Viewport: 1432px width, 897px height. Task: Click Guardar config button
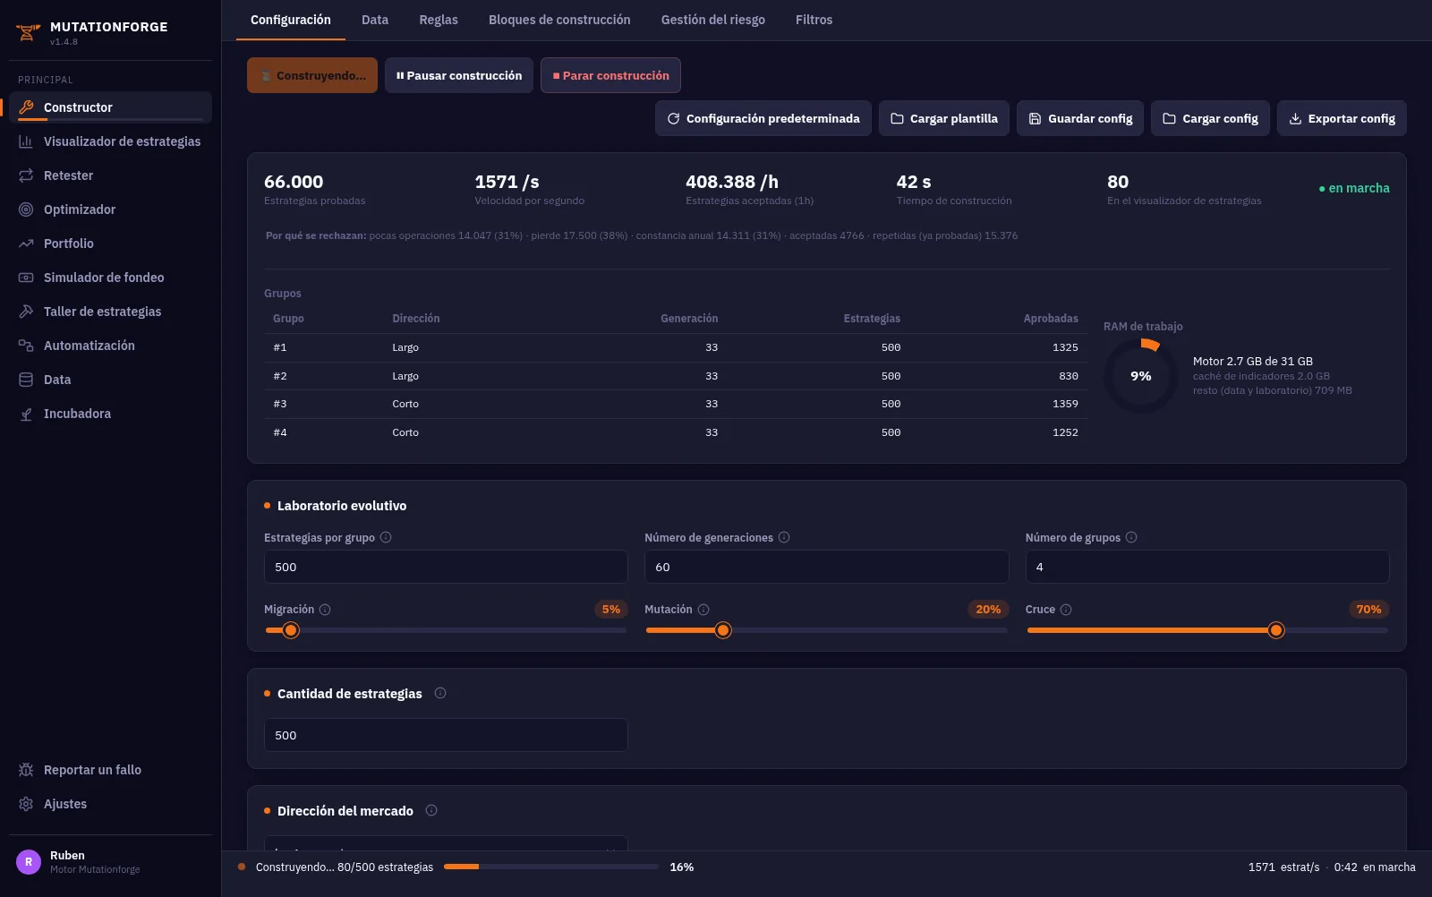coord(1080,118)
